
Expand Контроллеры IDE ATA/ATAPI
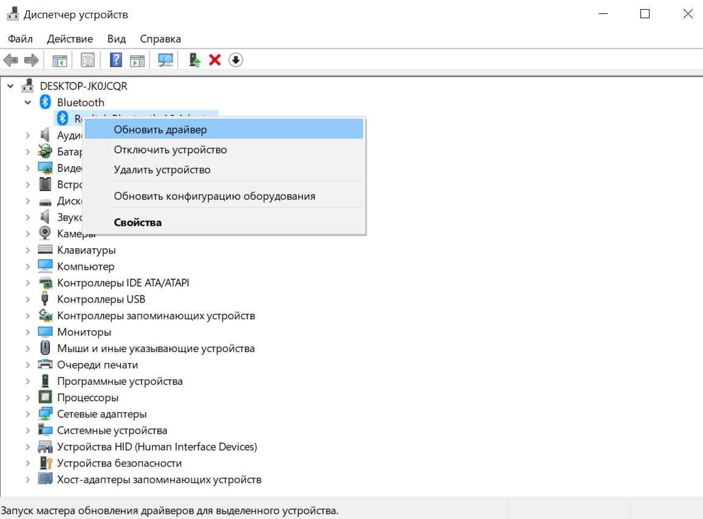(28, 283)
